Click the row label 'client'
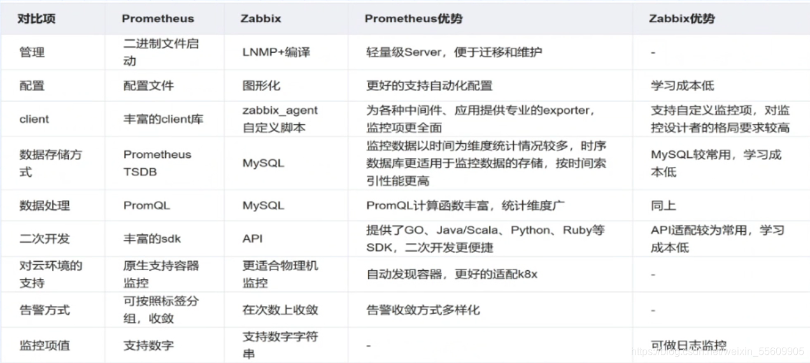The image size is (810, 363). point(34,119)
